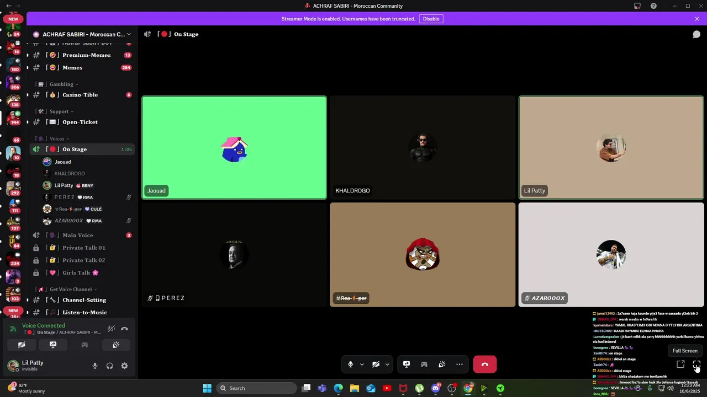The width and height of the screenshot is (707, 397).
Task: Mute the microphone in the call control bar
Action: [350, 364]
